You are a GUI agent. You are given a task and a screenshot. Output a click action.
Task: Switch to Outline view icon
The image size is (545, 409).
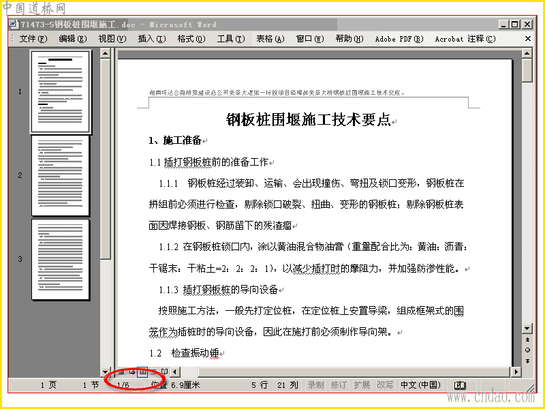pyautogui.click(x=153, y=372)
